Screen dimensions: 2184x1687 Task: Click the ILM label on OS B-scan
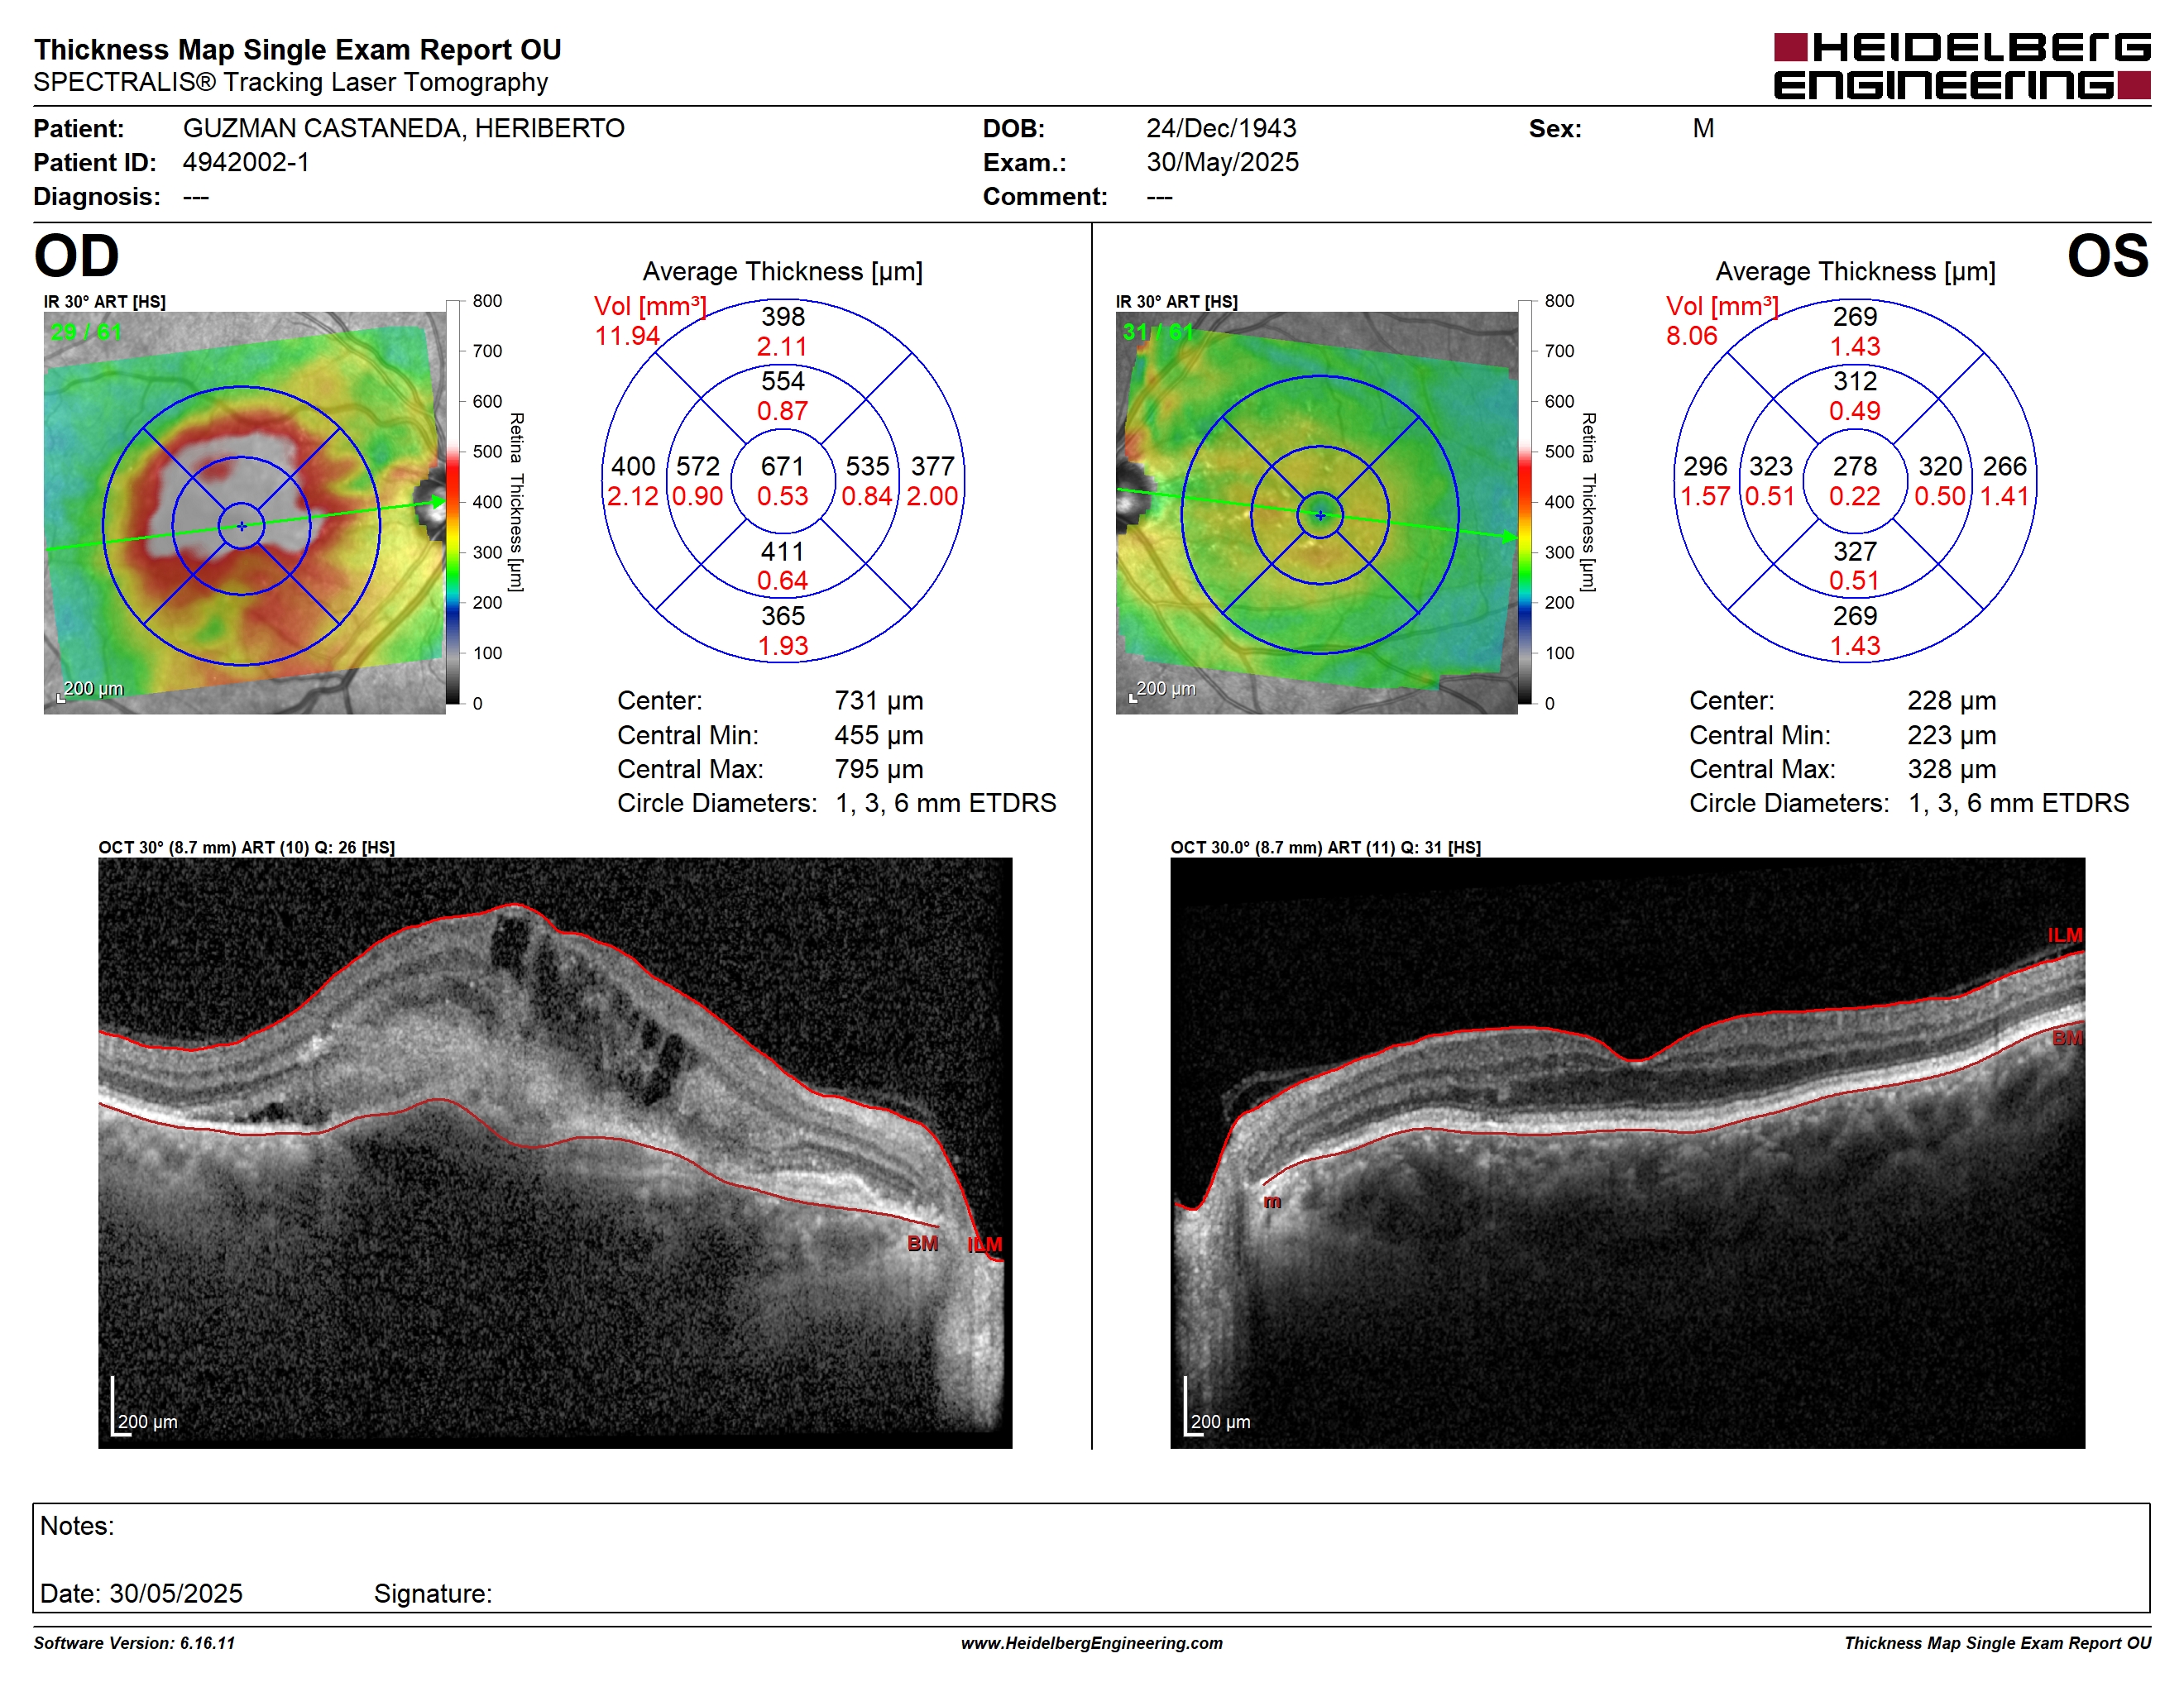coord(2064,935)
